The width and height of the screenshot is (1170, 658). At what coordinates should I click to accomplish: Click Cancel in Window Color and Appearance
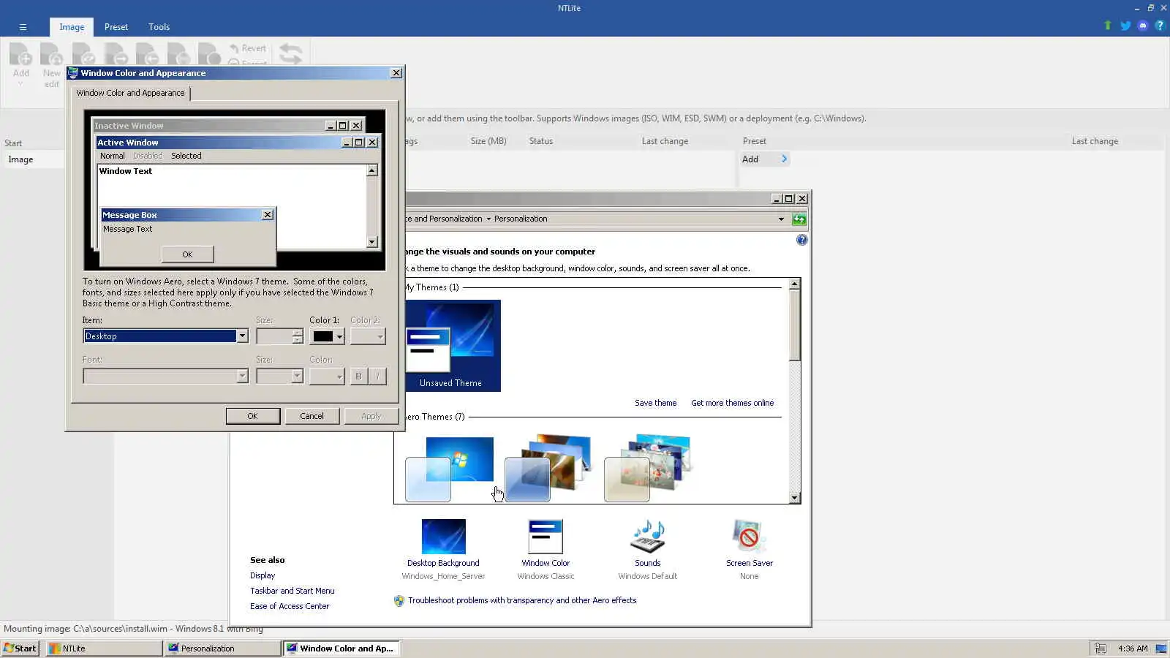(x=312, y=416)
